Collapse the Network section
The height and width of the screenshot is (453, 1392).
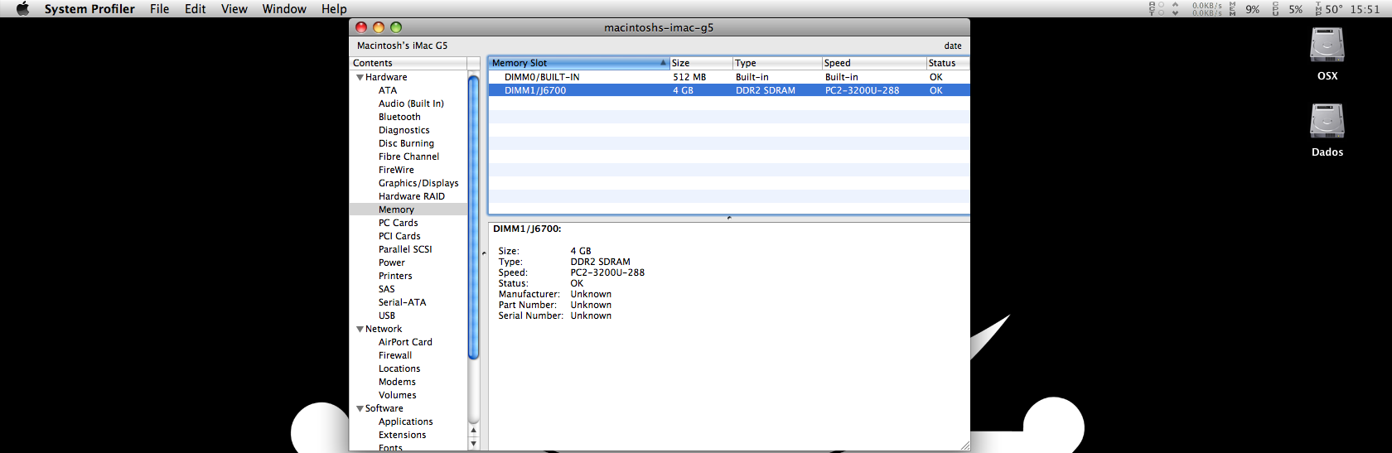pyautogui.click(x=360, y=329)
